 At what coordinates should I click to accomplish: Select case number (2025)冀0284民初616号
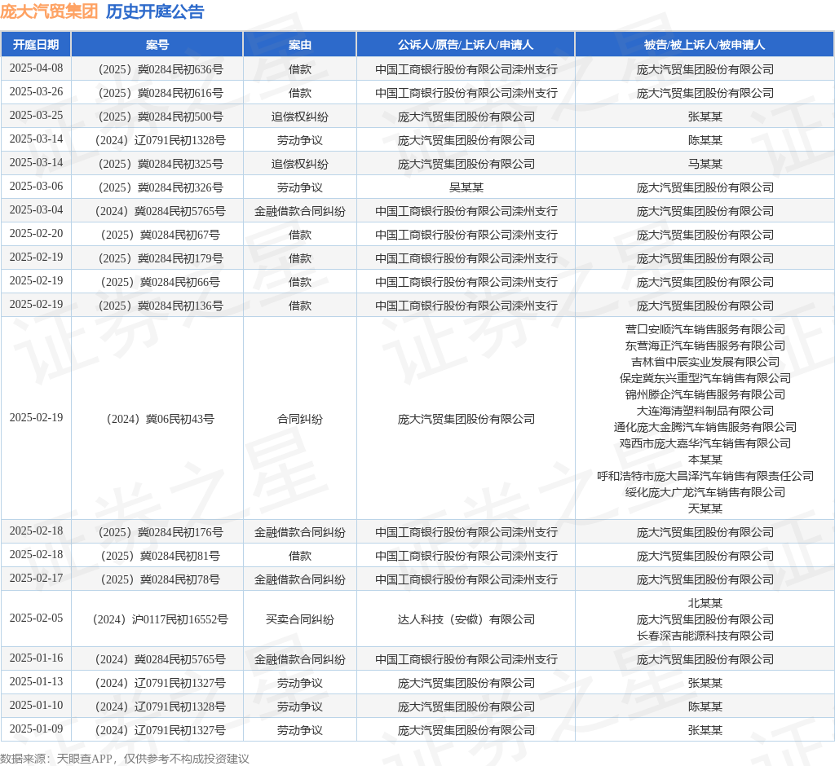(x=161, y=93)
